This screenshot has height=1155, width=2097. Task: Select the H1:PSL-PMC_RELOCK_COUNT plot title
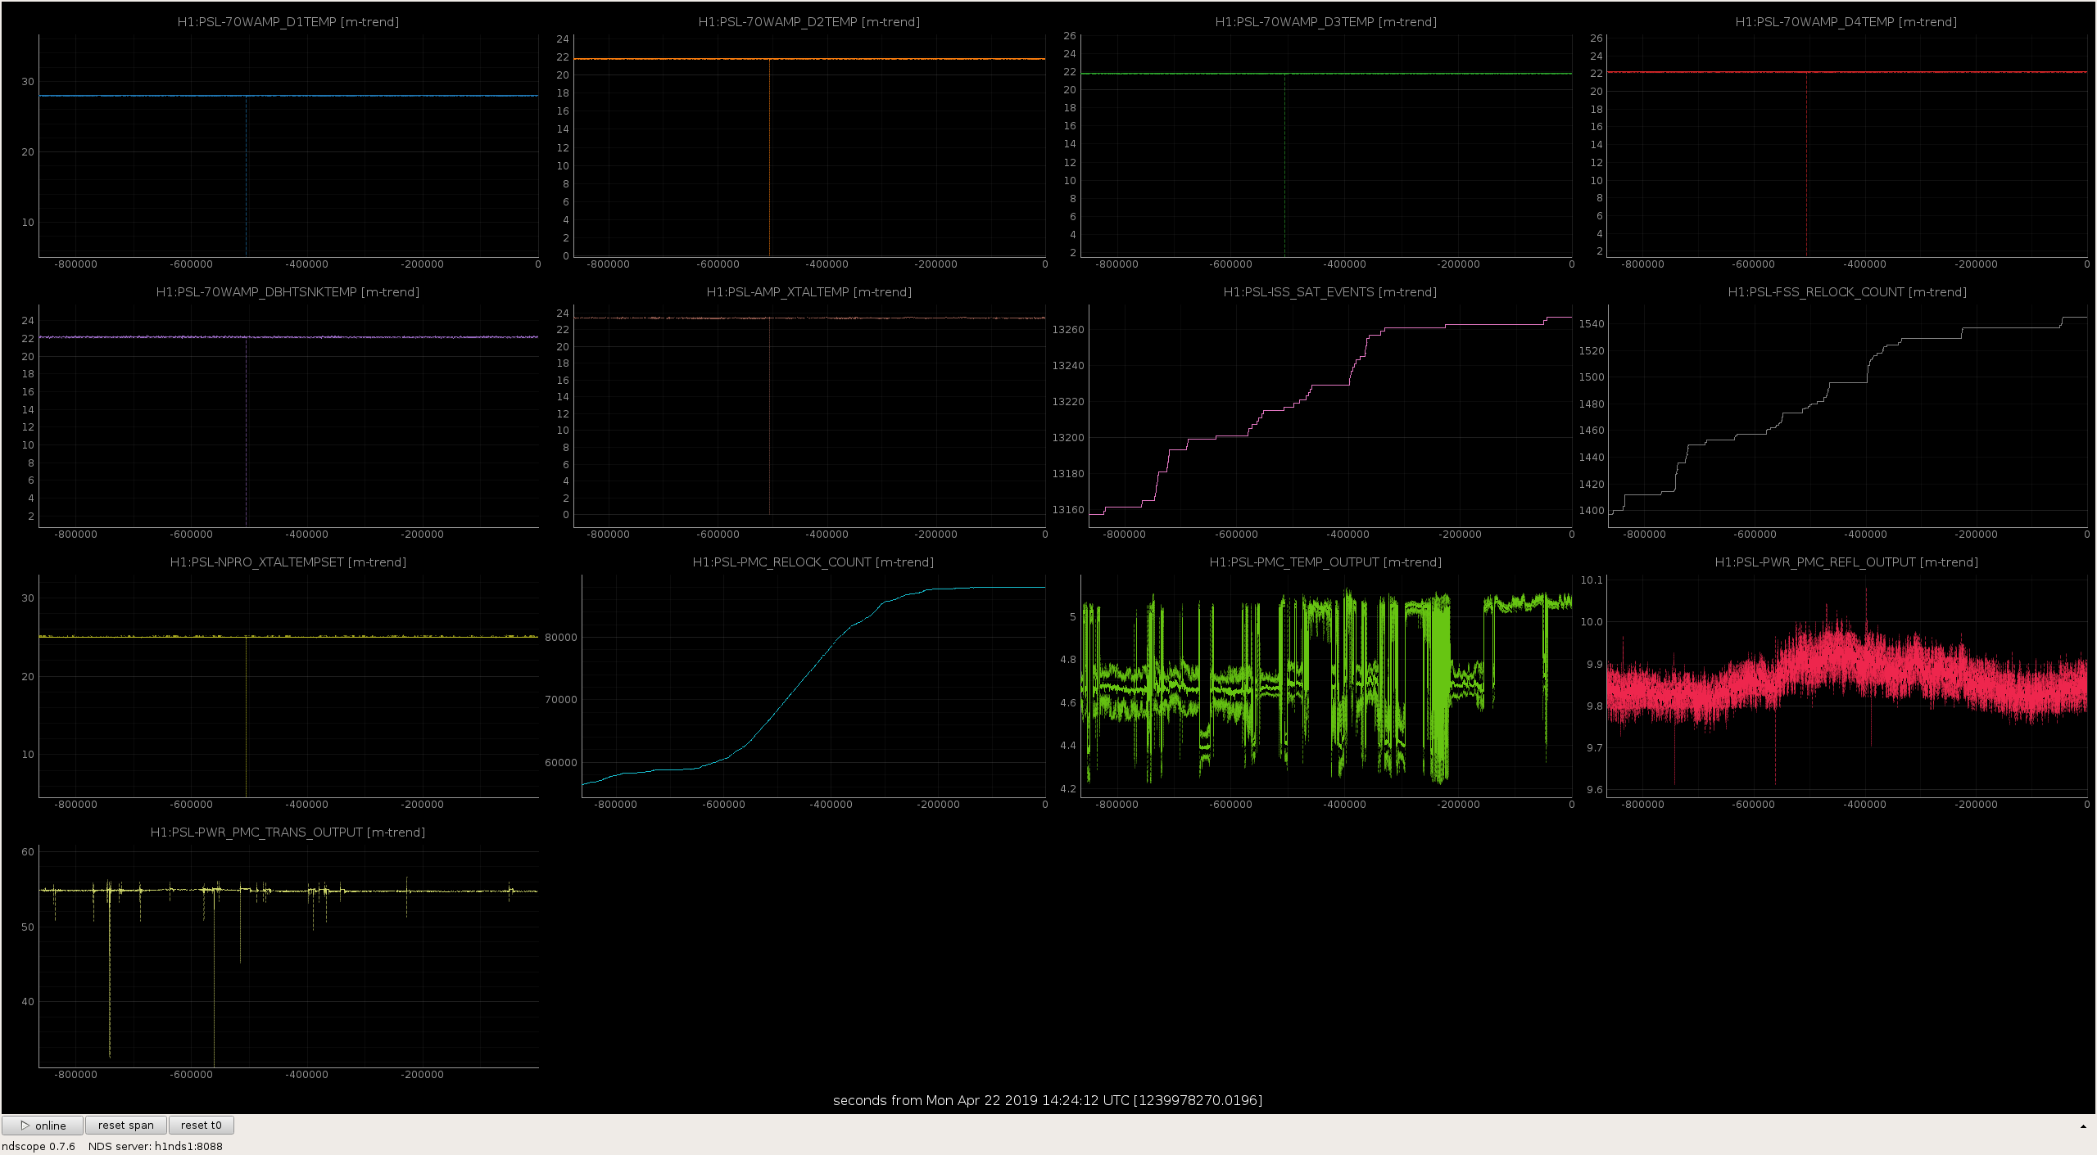813,562
